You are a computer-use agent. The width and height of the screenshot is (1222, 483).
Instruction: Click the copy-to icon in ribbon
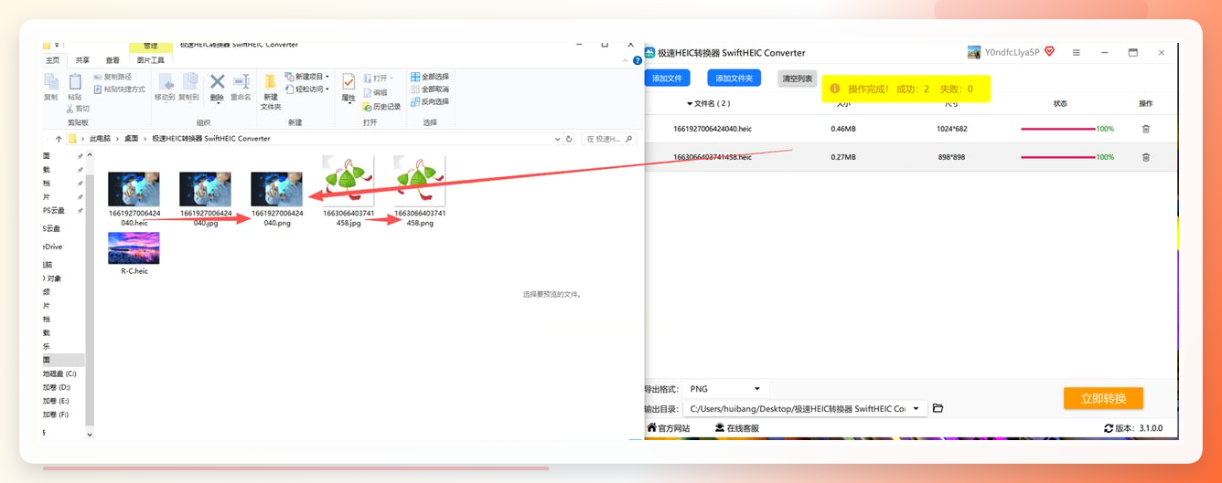point(189,82)
